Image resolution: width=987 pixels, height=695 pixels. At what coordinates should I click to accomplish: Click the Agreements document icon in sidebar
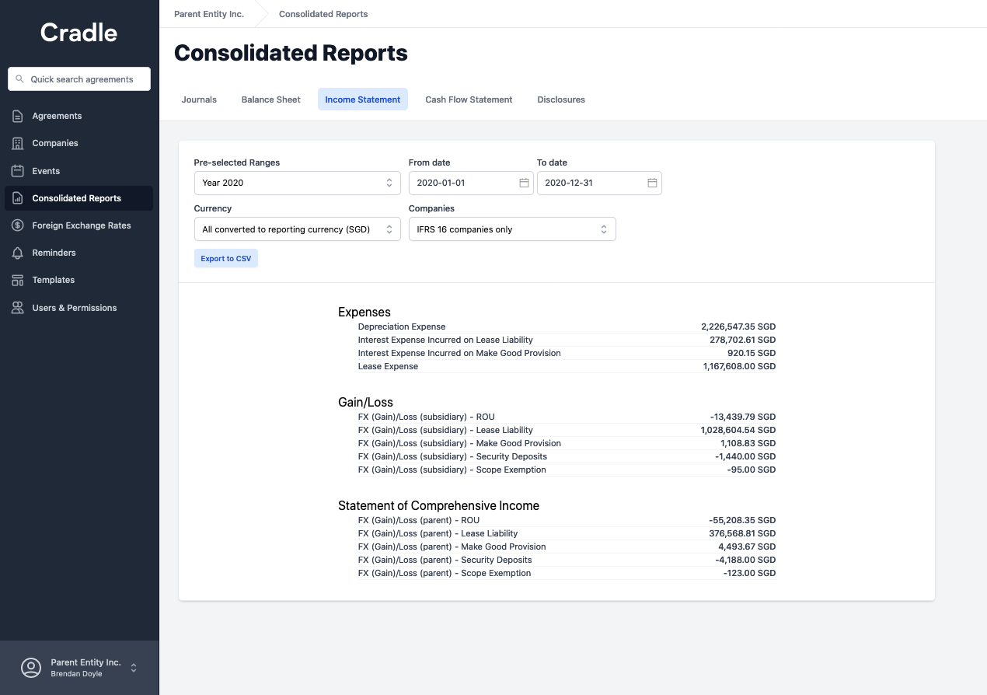(x=18, y=116)
